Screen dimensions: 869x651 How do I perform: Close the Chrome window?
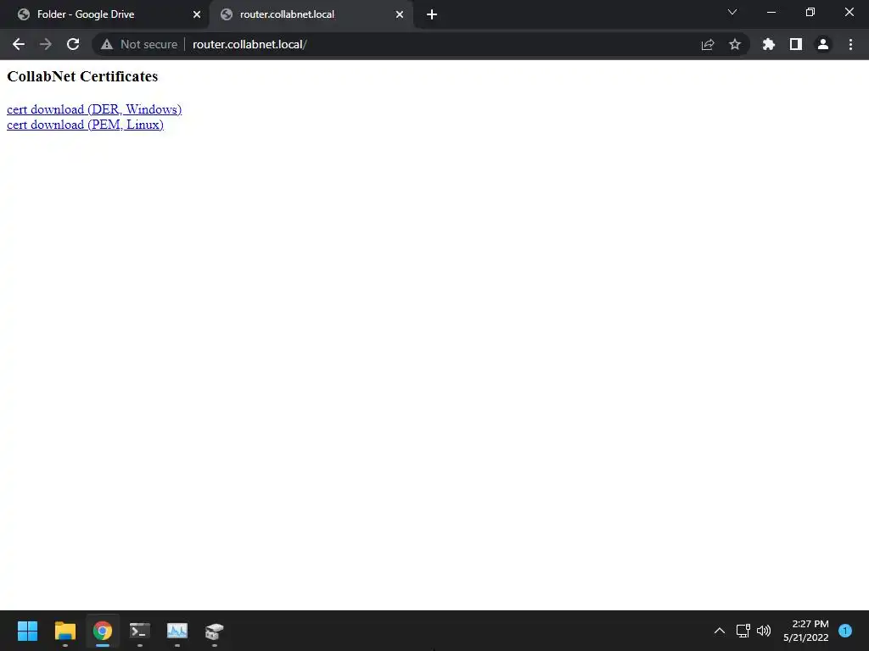849,12
